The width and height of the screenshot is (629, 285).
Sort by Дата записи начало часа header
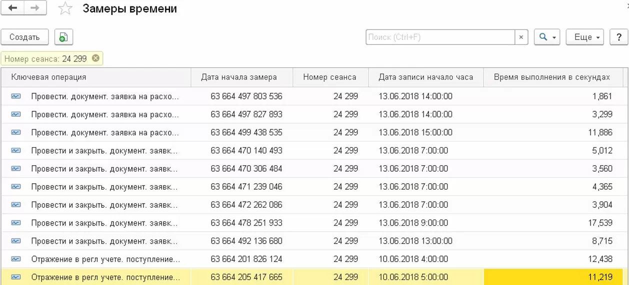pos(425,77)
